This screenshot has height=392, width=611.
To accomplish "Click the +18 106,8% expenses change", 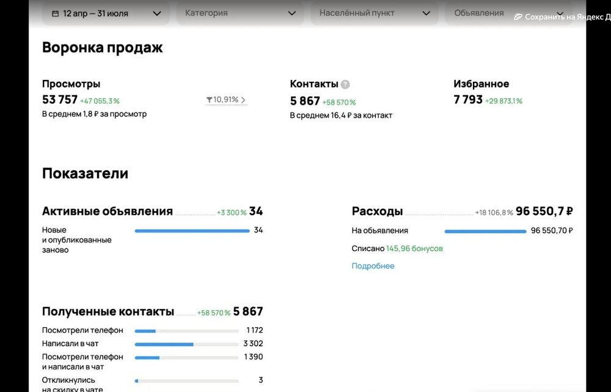I will click(494, 212).
